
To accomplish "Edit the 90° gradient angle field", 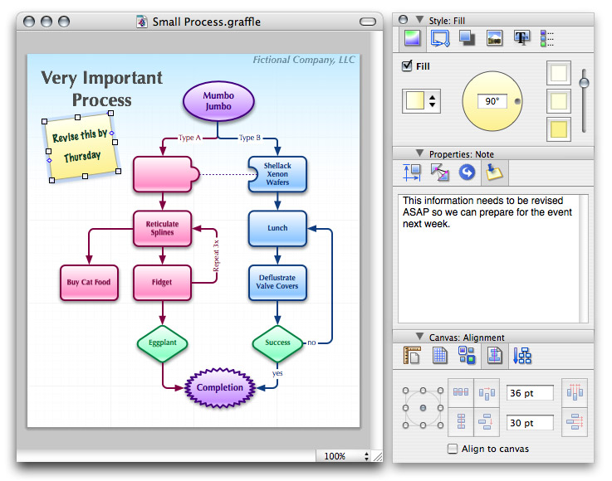I will pos(492,101).
